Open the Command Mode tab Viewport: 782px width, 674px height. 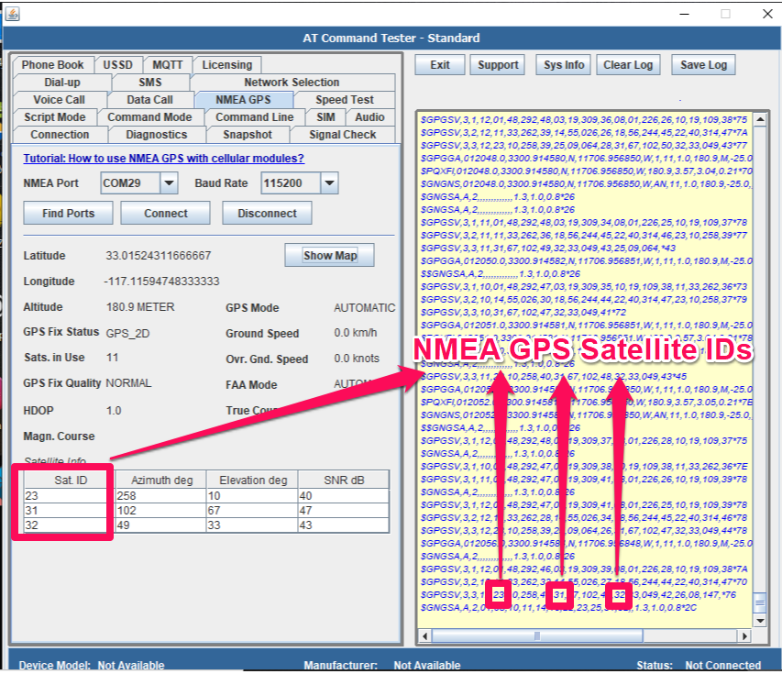coord(149,117)
